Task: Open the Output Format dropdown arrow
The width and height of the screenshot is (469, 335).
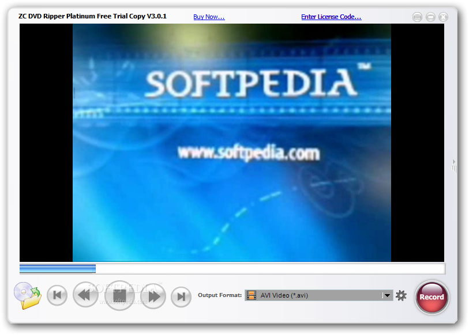Action: coord(387,295)
